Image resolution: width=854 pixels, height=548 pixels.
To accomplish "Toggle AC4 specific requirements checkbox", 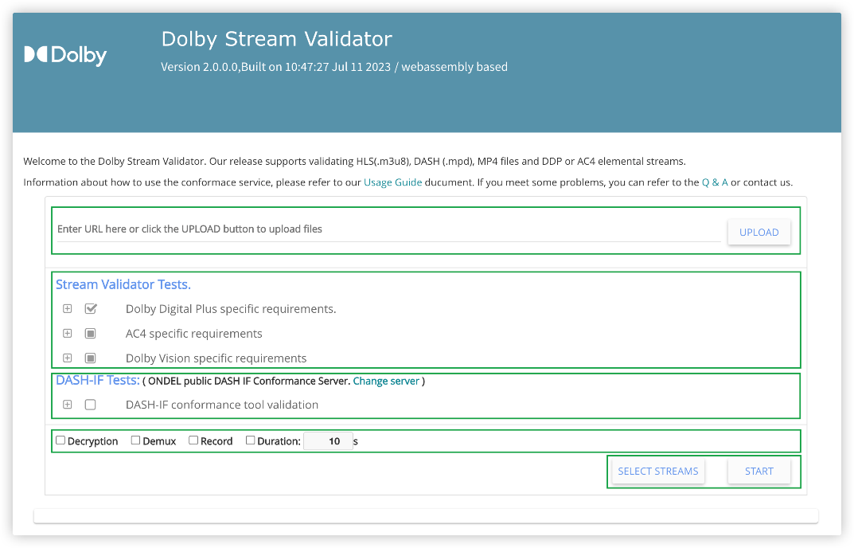I will click(x=91, y=334).
